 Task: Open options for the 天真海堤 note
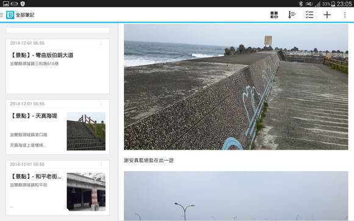click(101, 104)
